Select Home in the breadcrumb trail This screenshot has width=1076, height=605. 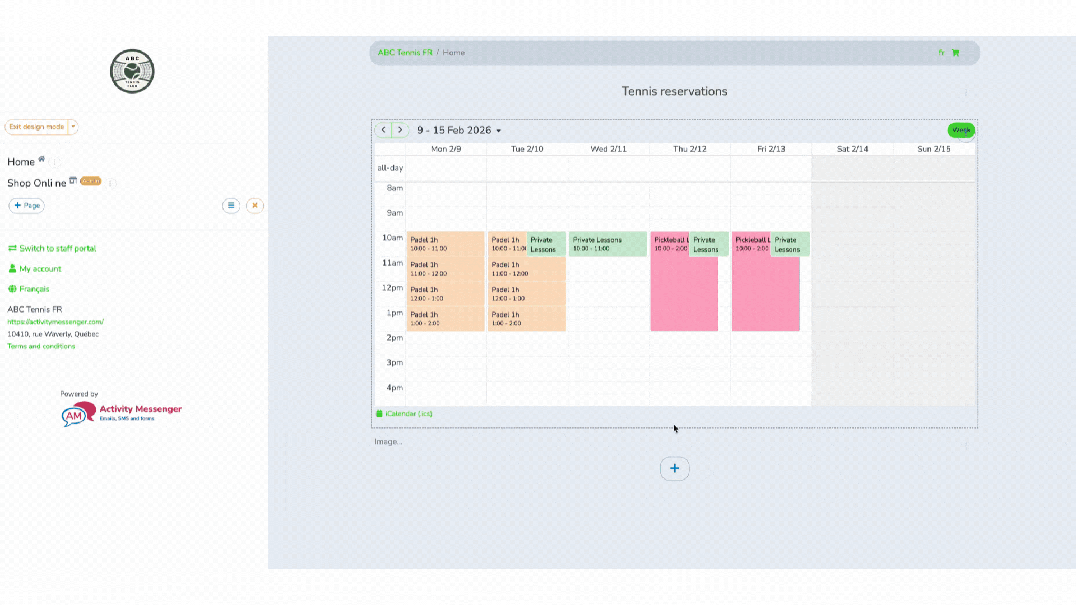(x=453, y=53)
